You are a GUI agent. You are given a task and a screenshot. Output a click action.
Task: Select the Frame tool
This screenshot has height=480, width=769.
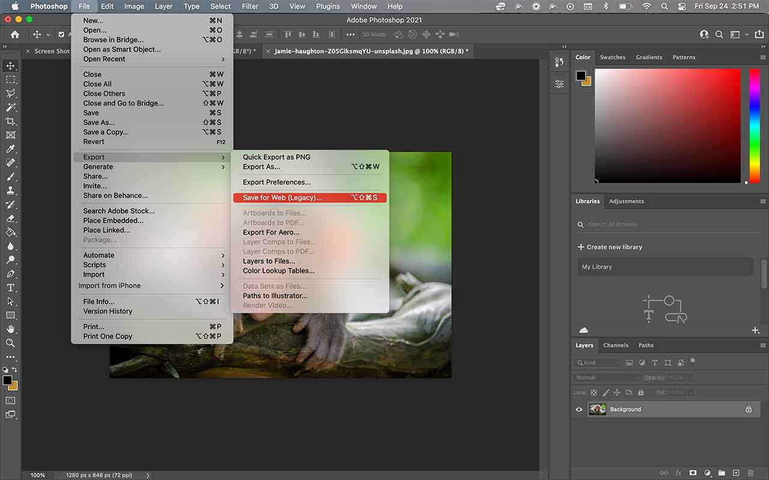click(10, 135)
